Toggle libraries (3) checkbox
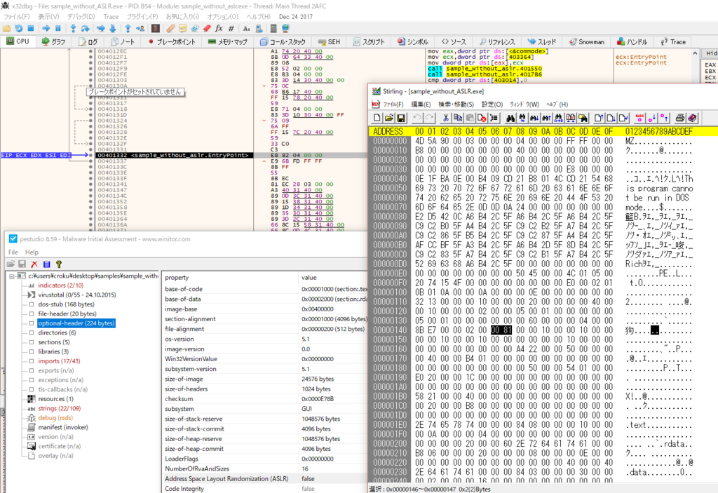This screenshot has height=493, width=718. [x=32, y=351]
